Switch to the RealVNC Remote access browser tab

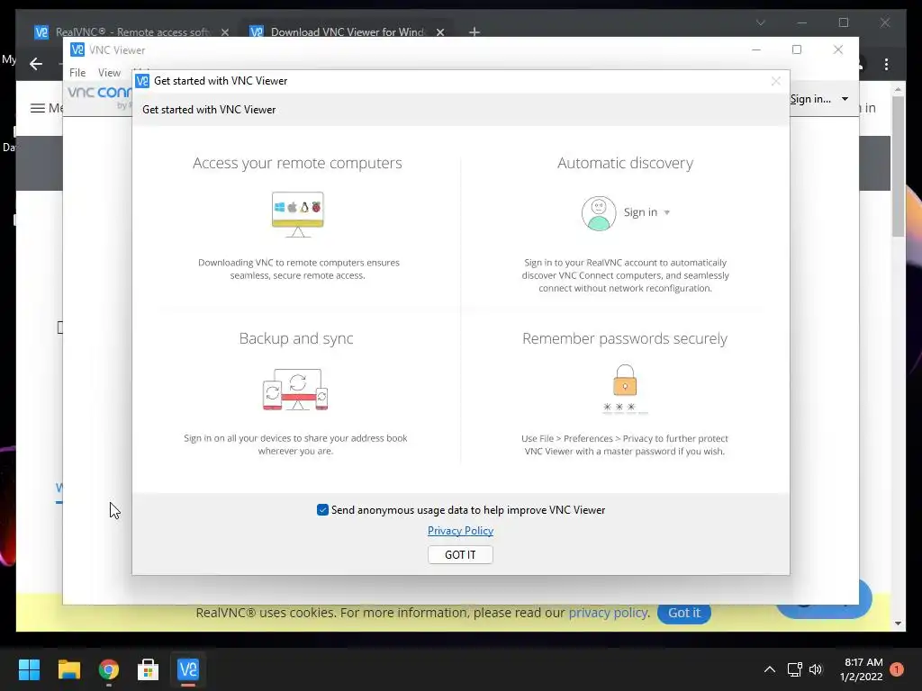click(x=131, y=31)
